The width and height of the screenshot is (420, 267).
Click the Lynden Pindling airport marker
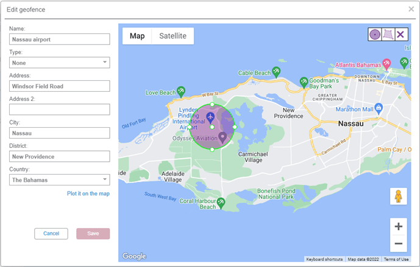pyautogui.click(x=210, y=116)
